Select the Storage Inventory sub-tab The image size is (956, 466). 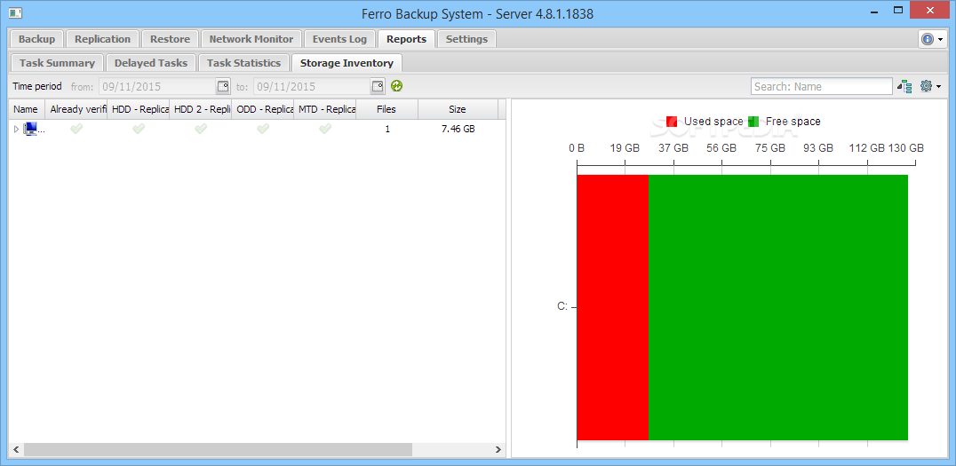(347, 63)
